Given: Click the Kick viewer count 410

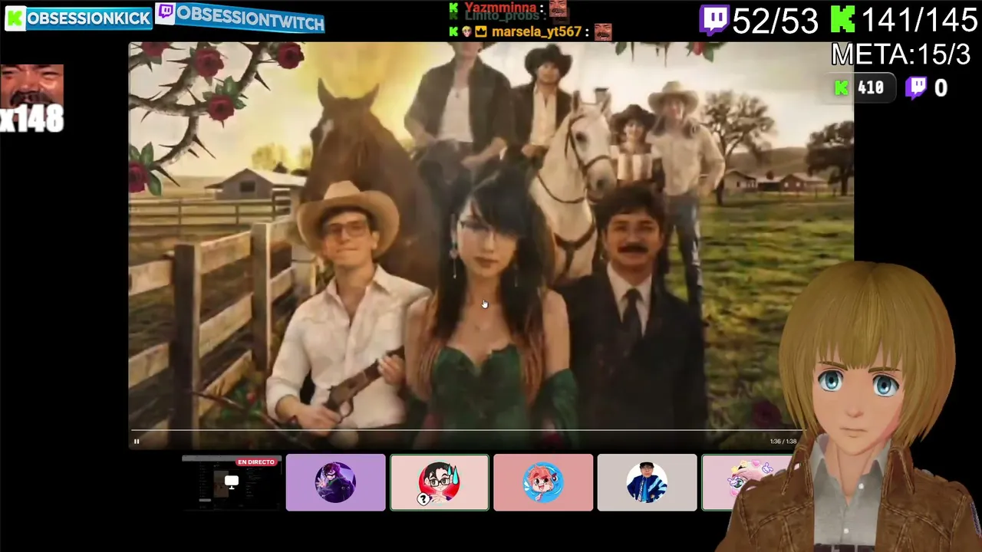Looking at the screenshot, I should [871, 88].
